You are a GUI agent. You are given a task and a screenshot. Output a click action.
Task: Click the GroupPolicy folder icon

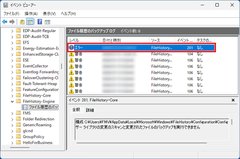tap(18, 136)
